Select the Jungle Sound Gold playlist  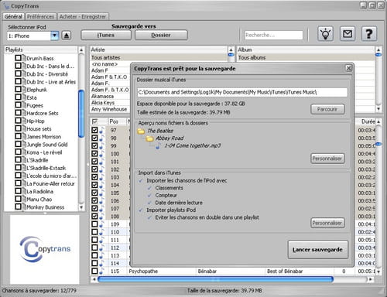[x=47, y=145]
